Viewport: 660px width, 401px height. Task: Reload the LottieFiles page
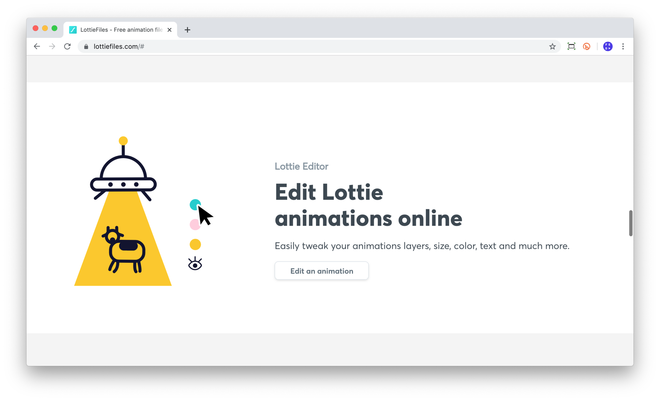click(67, 46)
